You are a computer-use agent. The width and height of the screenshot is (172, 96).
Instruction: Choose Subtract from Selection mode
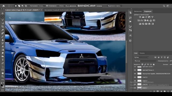coord(23,6)
